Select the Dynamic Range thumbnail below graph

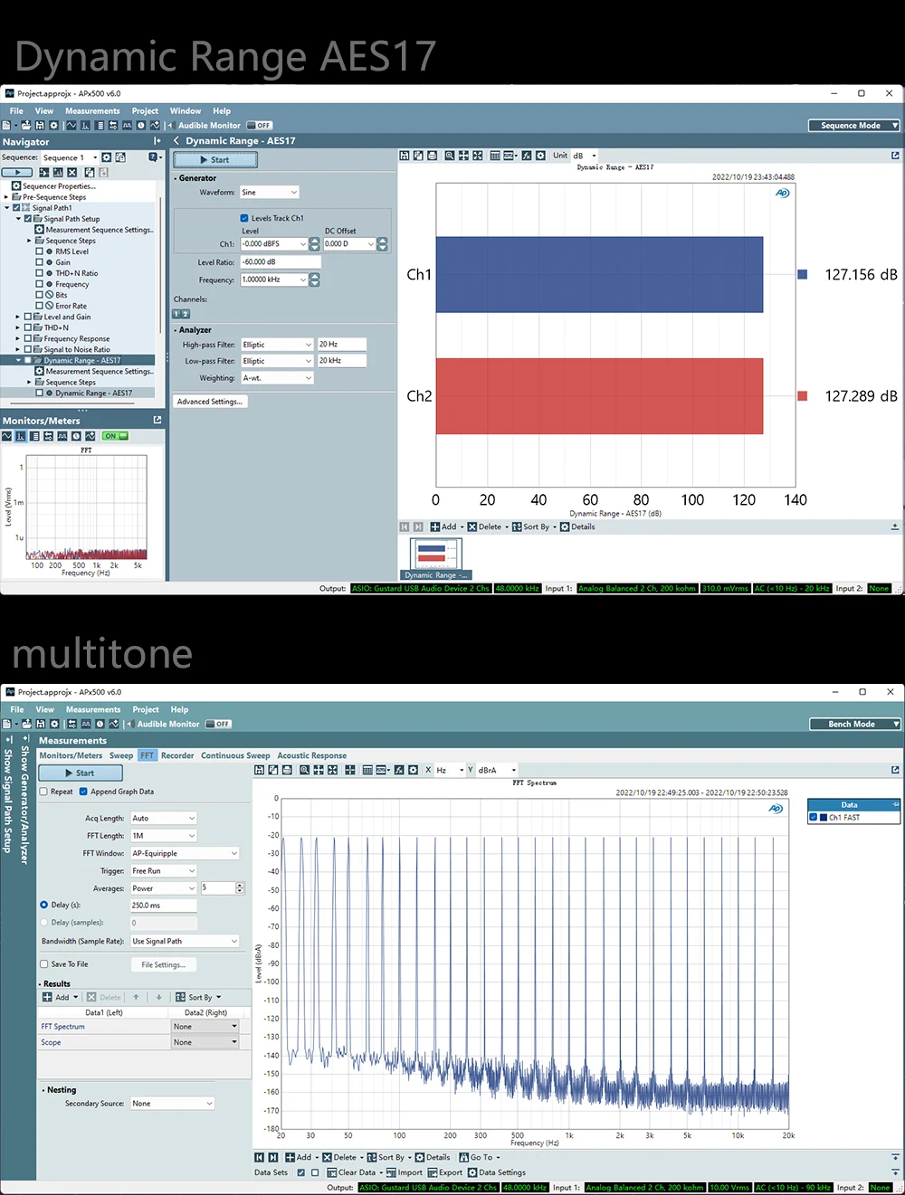coord(436,558)
